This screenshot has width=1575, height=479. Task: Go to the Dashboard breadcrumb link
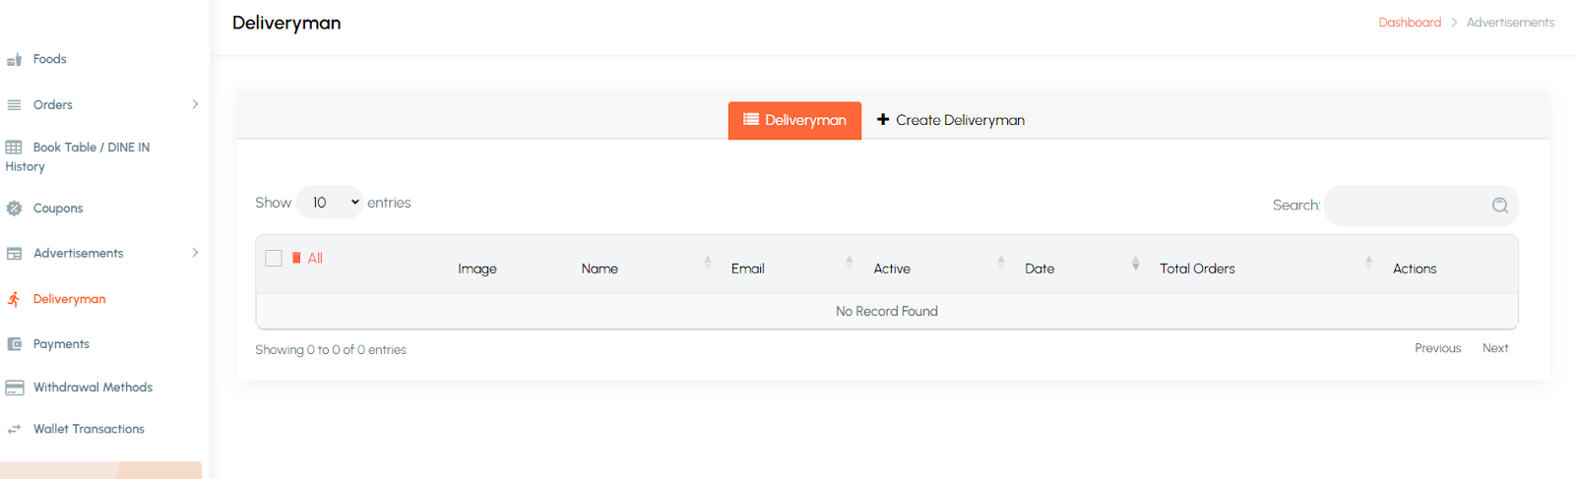(x=1409, y=23)
